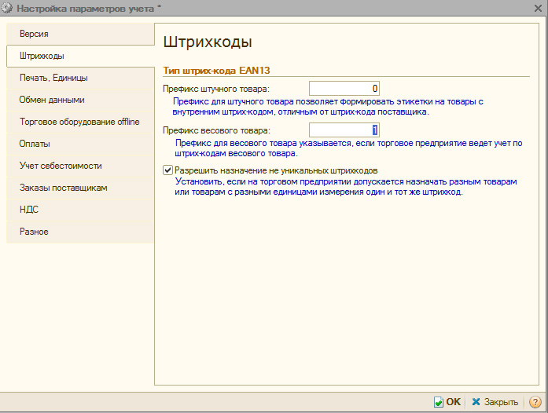Go to Торговое оборудование offline tab
The width and height of the screenshot is (548, 413).
pyautogui.click(x=79, y=122)
